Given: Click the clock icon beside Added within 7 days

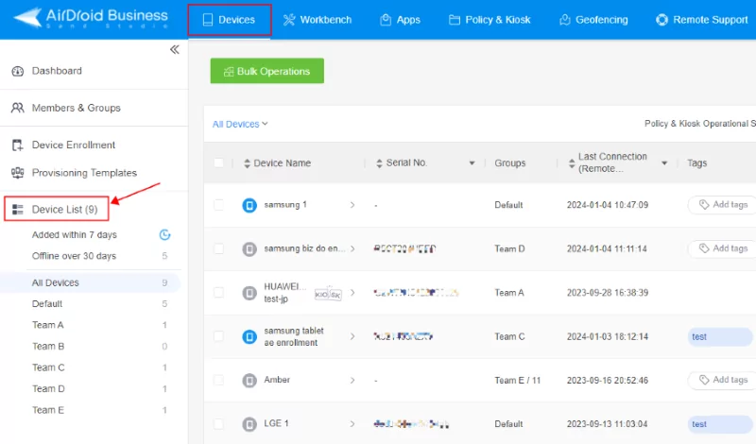Looking at the screenshot, I should (x=164, y=235).
